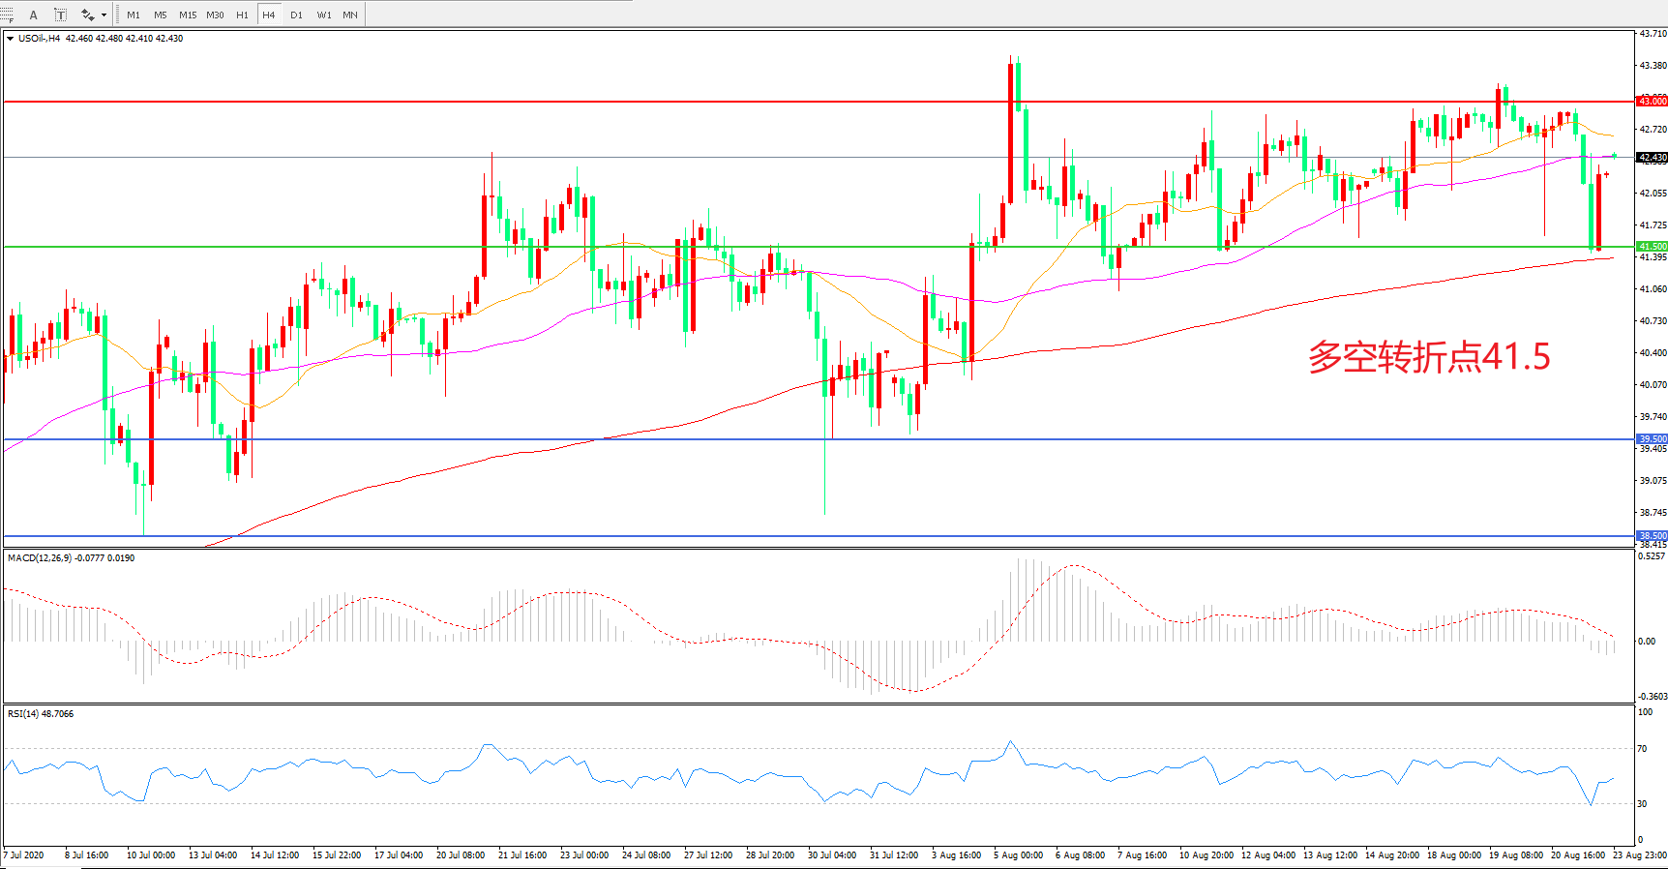Select the Fibonacci retracement tool
The width and height of the screenshot is (1668, 869).
pos(8,15)
